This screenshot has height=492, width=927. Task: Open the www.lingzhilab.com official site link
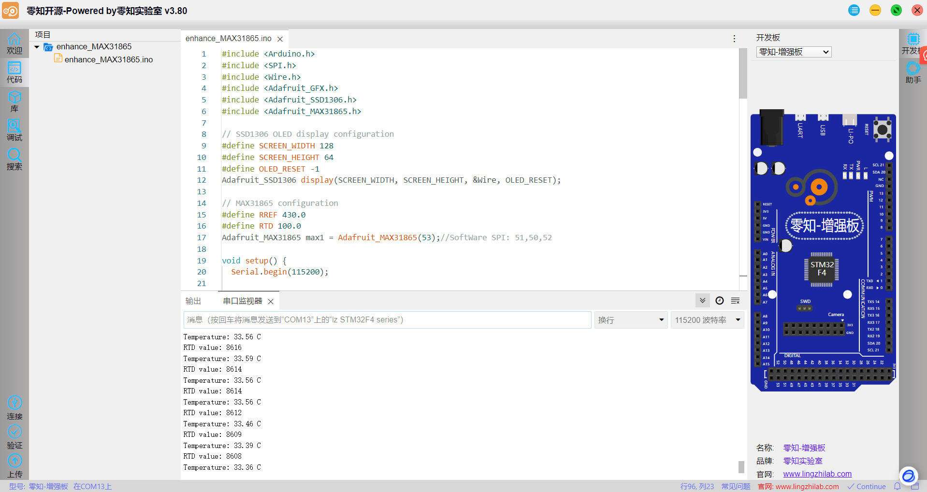(817, 474)
